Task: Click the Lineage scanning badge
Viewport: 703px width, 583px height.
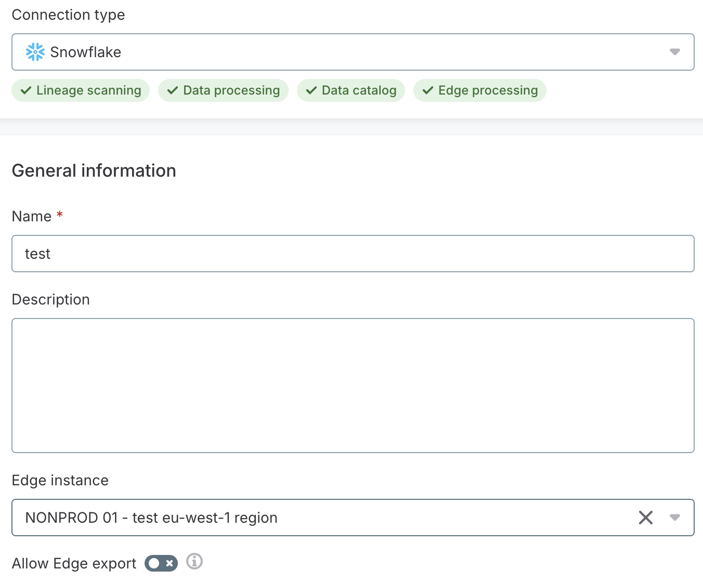Action: [x=81, y=90]
